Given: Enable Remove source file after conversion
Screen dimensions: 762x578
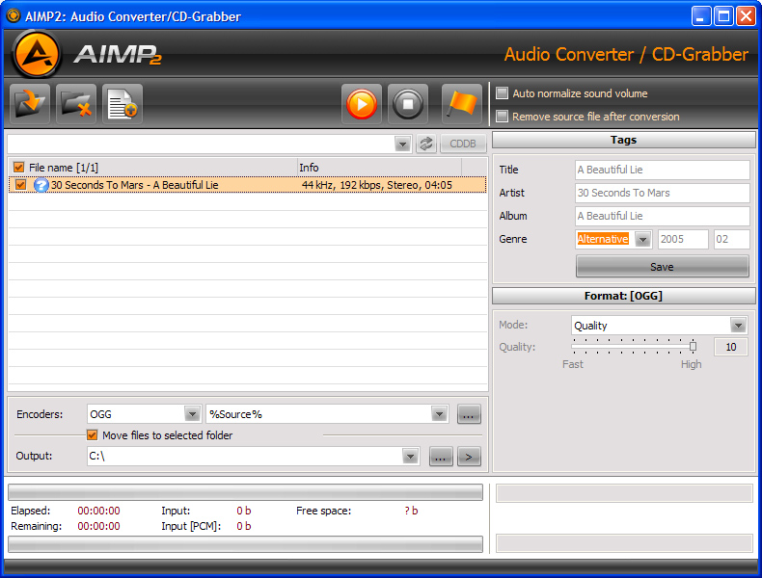Looking at the screenshot, I should point(502,117).
